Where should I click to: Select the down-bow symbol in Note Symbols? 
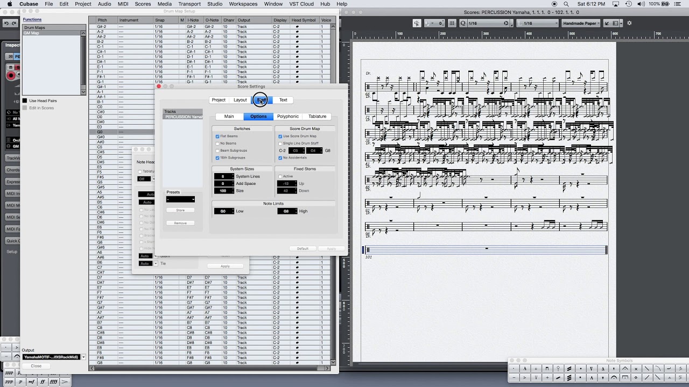point(547,369)
